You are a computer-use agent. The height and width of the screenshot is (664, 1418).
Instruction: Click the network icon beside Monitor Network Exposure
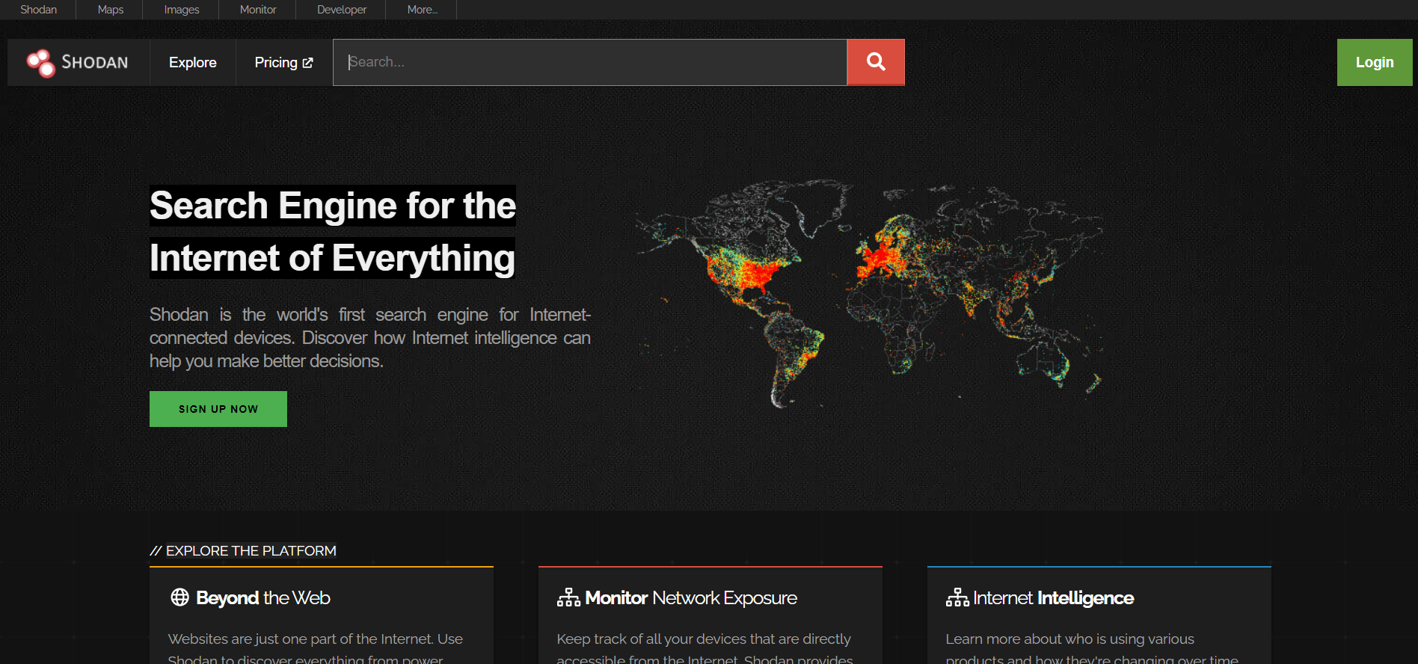click(568, 597)
